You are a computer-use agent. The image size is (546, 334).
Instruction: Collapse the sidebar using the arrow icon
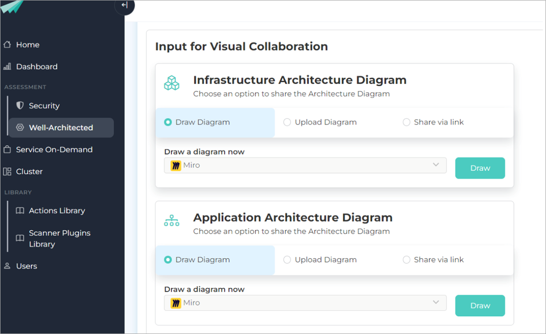[x=124, y=5]
